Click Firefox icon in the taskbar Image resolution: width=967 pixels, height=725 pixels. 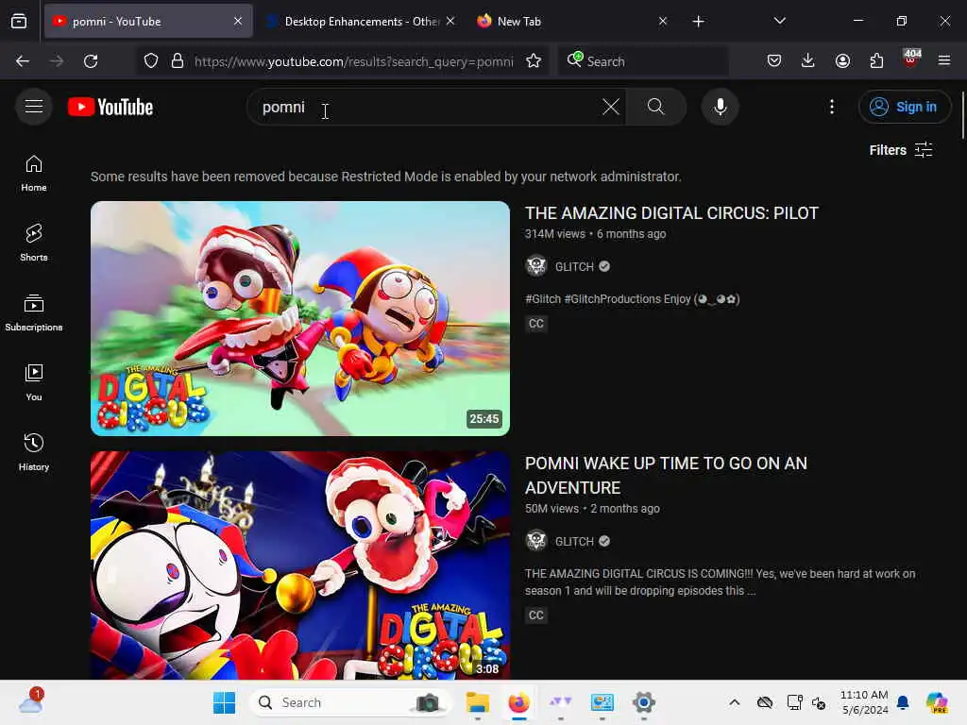(x=518, y=702)
